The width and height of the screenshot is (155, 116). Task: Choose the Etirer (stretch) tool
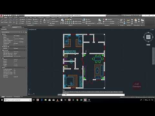click(x=22, y=23)
